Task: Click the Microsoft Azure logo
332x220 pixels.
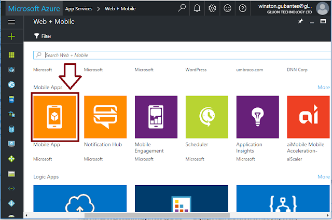Action: click(x=34, y=8)
